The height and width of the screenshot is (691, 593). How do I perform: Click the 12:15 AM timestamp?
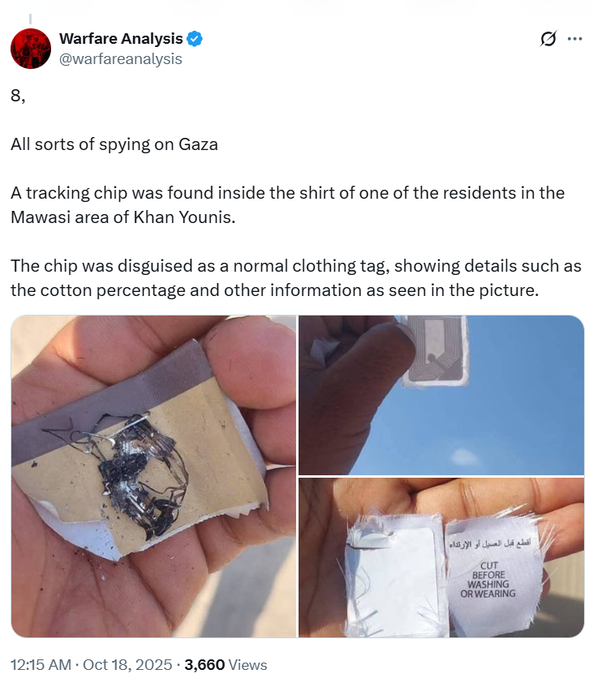[x=41, y=664]
